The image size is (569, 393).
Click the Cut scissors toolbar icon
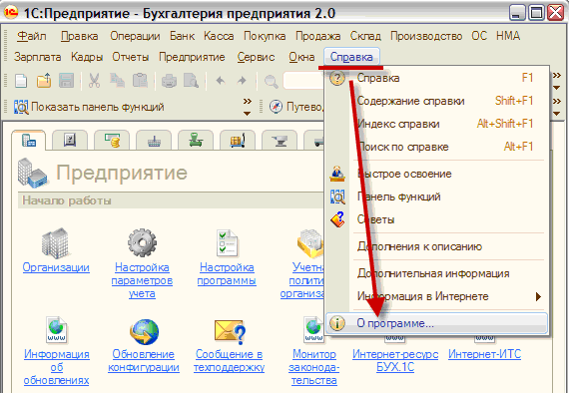coord(95,81)
